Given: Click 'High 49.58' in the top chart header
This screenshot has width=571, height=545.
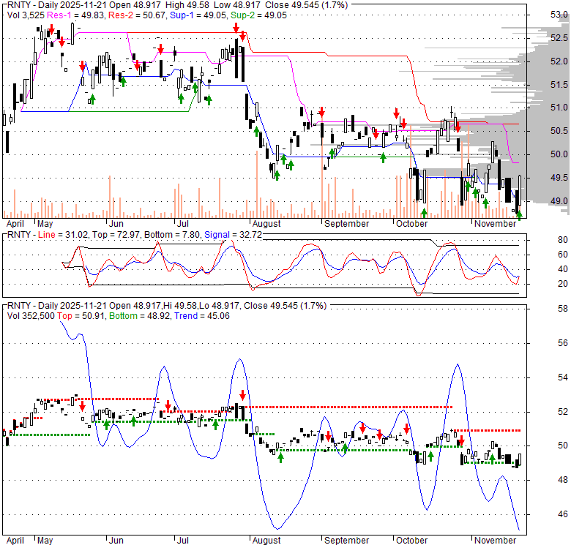Looking at the screenshot, I should point(187,5).
